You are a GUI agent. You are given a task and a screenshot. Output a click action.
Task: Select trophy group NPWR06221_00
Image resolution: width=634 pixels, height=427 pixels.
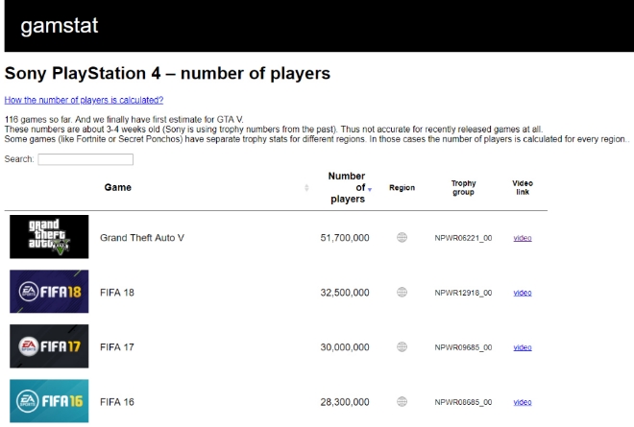click(x=463, y=238)
